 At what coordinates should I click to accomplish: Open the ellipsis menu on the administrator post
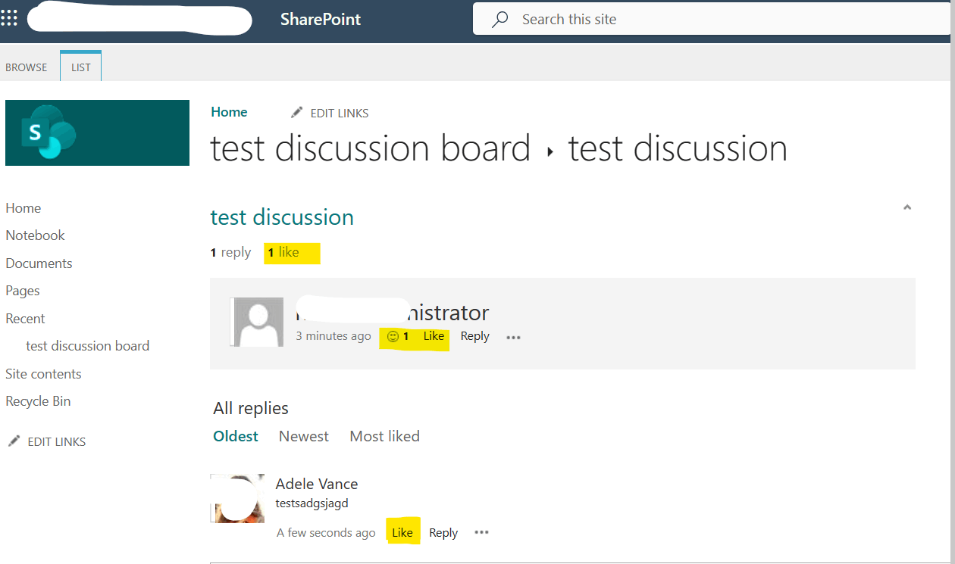513,337
